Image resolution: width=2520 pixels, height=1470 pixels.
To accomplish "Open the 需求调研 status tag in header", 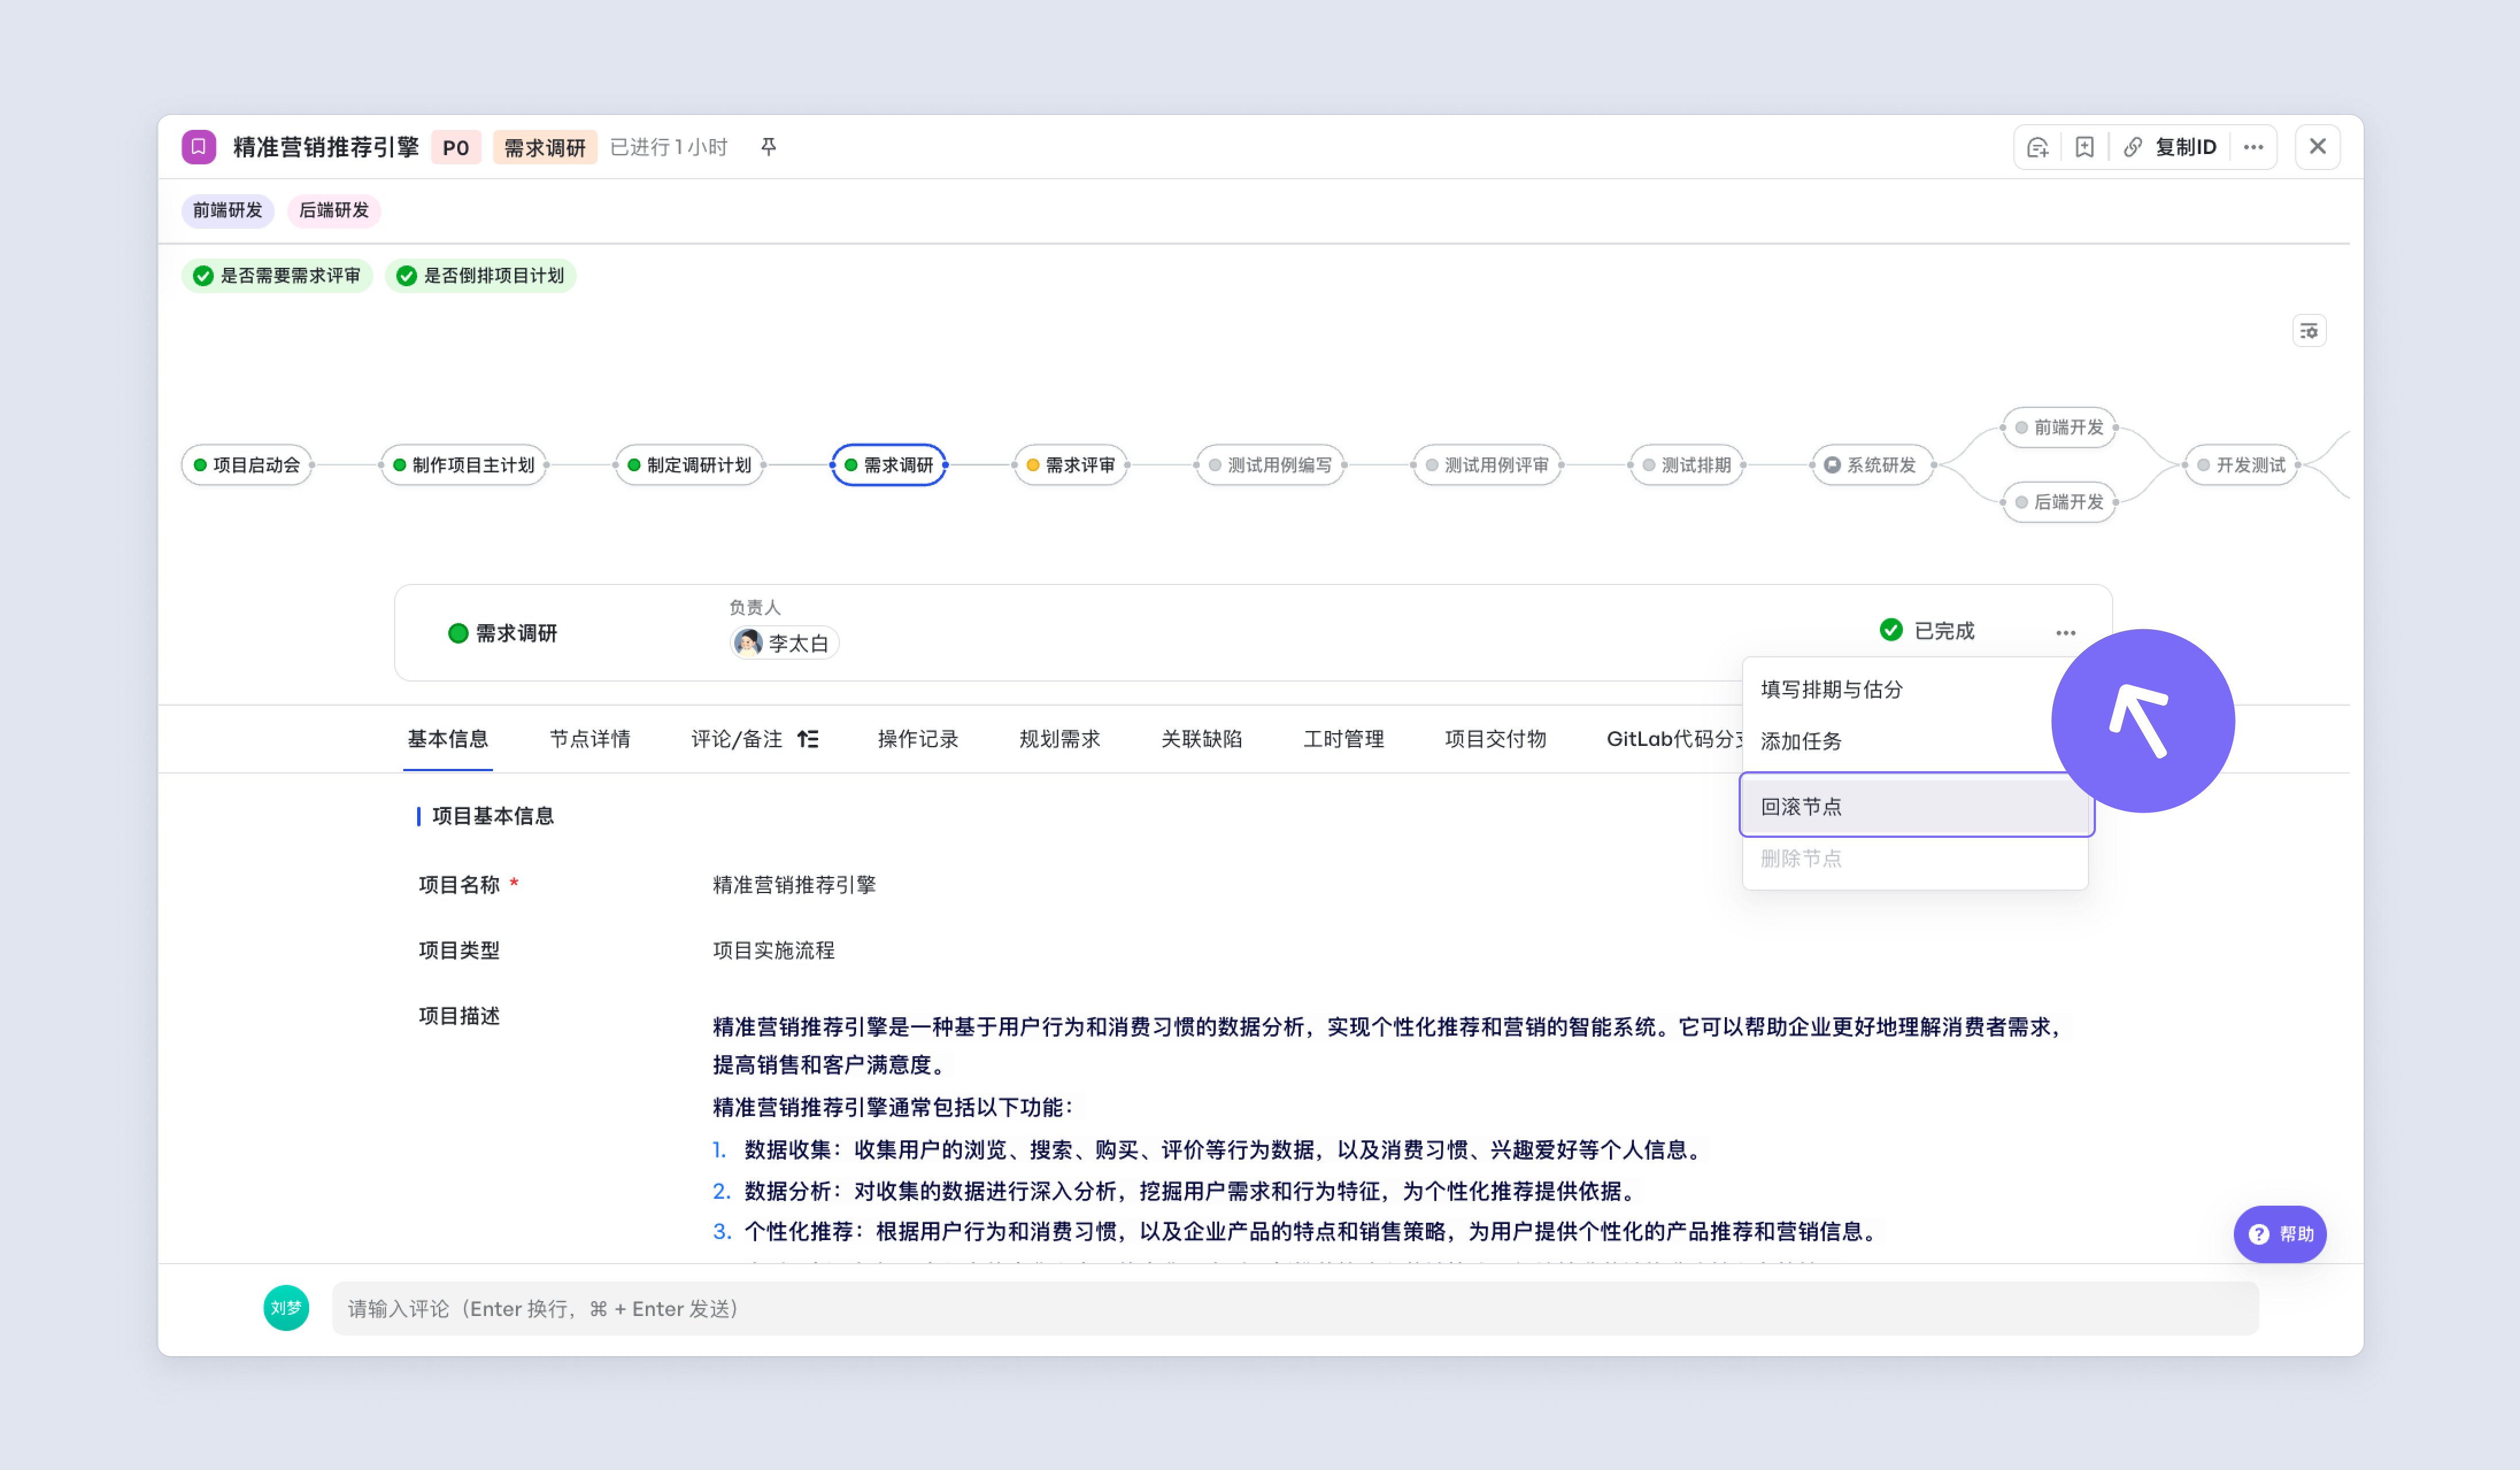I will tap(545, 148).
